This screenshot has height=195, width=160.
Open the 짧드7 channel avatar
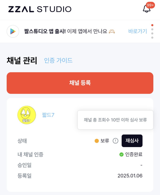27,115
